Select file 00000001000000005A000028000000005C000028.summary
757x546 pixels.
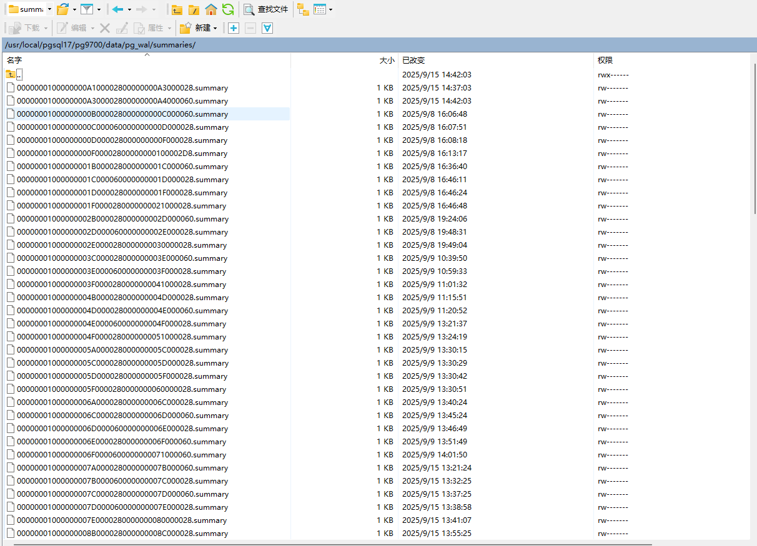122,350
